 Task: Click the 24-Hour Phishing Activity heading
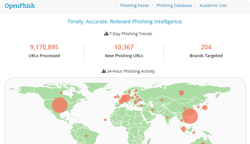point(131,71)
